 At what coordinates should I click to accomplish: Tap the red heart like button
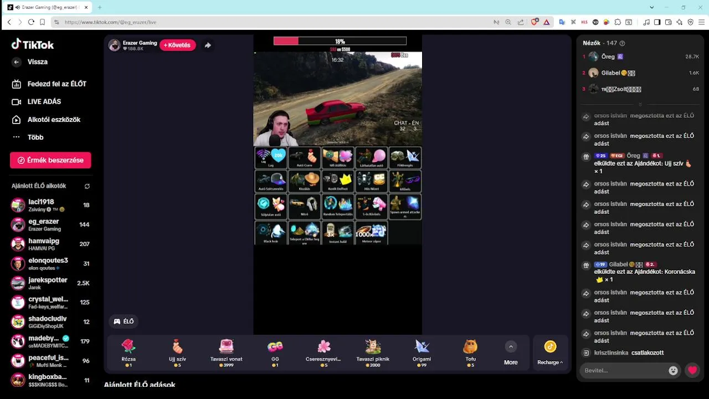(x=692, y=370)
